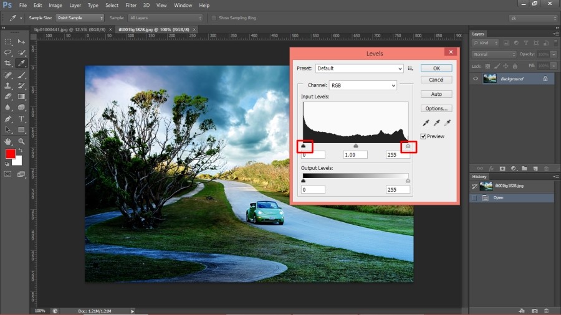Reset default foreground and background colors
The image size is (561, 315).
tap(7, 164)
